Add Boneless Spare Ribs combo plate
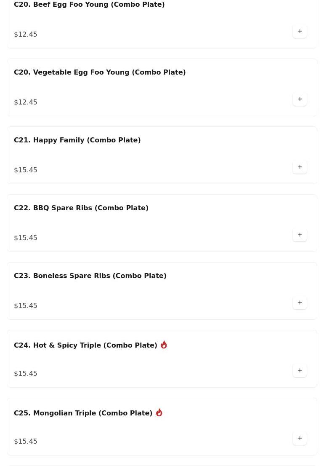 tap(300, 303)
